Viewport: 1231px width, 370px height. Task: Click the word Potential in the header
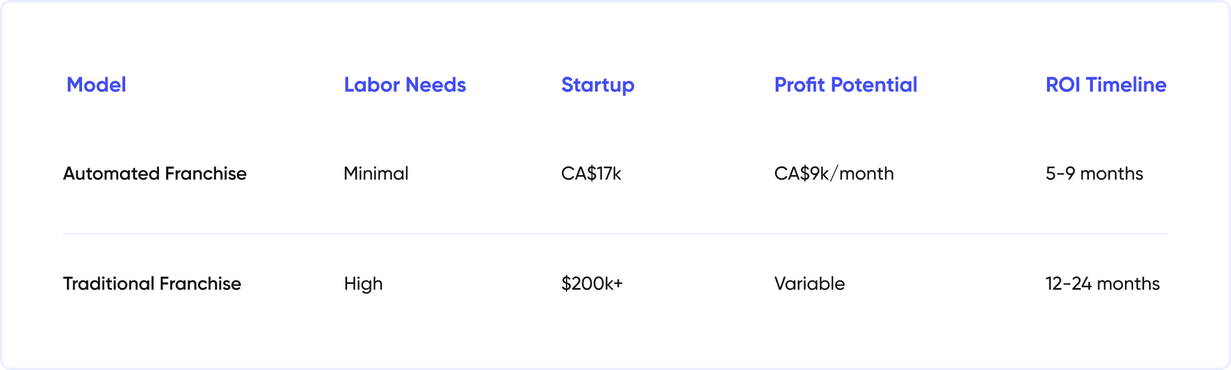874,85
